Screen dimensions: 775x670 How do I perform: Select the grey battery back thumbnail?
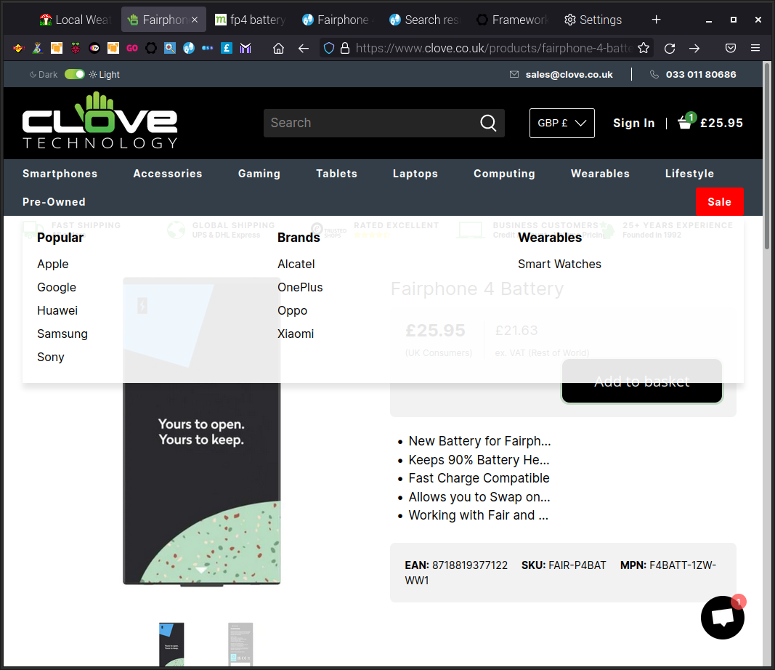point(240,644)
